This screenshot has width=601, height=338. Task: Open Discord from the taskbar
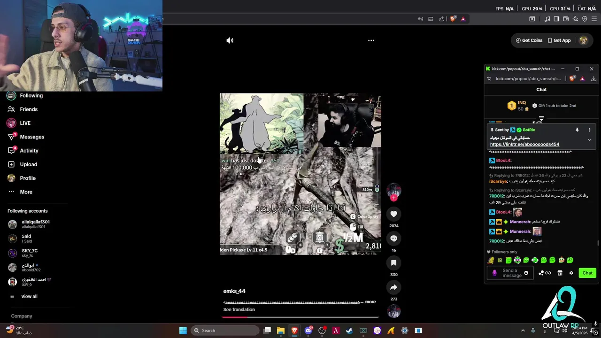pyautogui.click(x=308, y=330)
